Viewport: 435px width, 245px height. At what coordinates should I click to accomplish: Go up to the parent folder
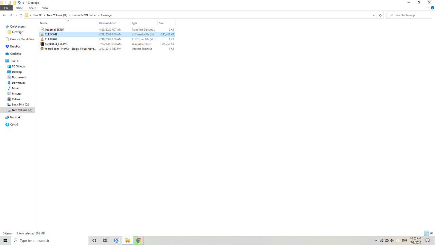(21, 15)
